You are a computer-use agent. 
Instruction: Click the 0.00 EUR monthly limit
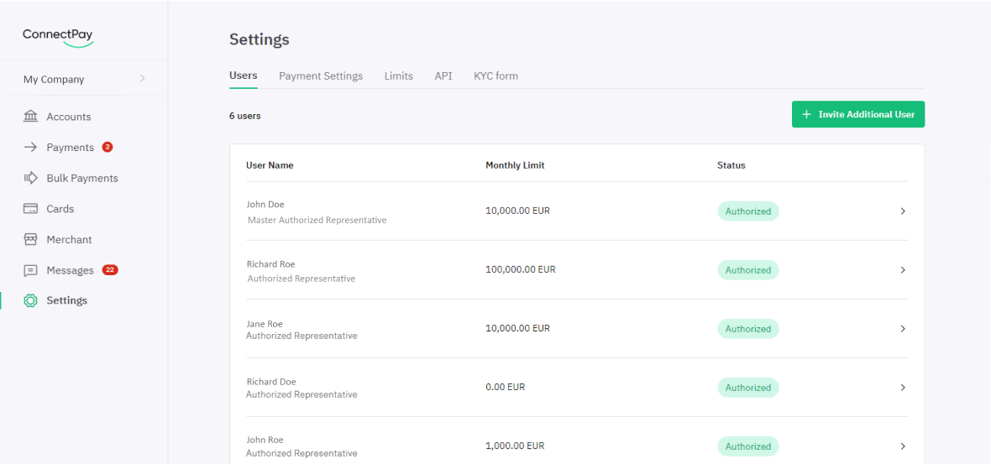506,387
